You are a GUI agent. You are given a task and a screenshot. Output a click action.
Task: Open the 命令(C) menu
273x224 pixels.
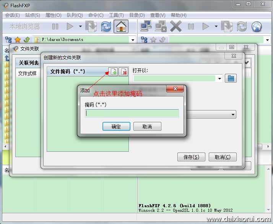click(x=96, y=15)
